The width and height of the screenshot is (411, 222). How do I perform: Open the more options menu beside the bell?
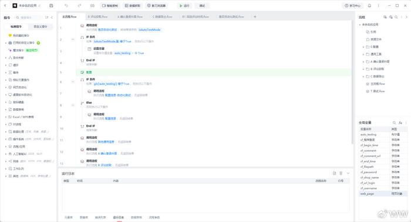[x=378, y=5]
